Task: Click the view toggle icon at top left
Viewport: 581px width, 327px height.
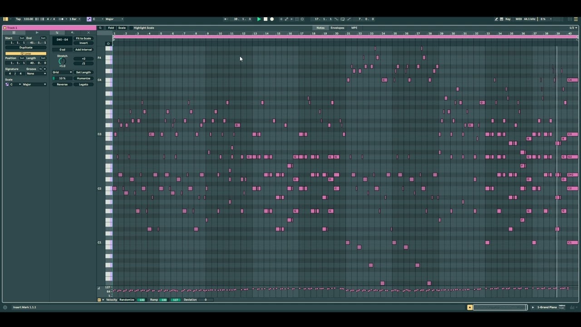Action: point(5,19)
